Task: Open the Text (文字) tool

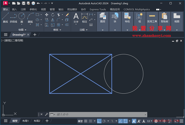Action: pos(76,18)
